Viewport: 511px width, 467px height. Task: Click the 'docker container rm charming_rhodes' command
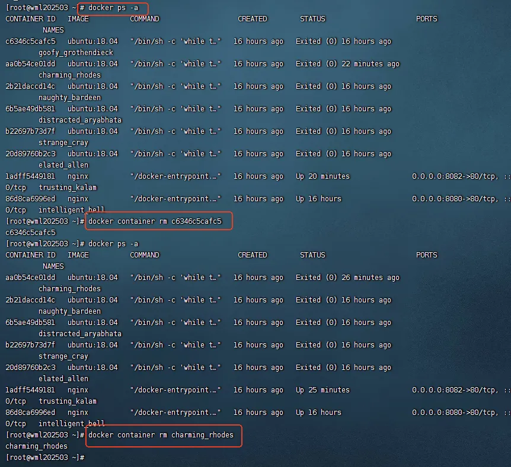[x=161, y=435]
